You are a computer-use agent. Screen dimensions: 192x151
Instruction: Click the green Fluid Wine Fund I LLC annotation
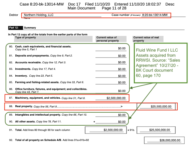[x=161, y=63]
